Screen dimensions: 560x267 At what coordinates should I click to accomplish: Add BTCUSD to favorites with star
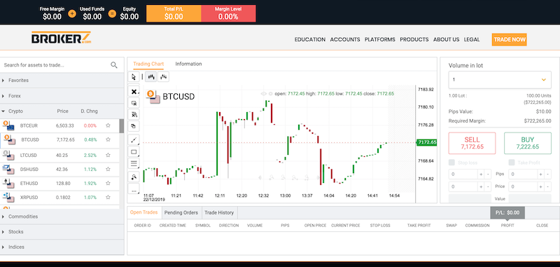pos(108,139)
